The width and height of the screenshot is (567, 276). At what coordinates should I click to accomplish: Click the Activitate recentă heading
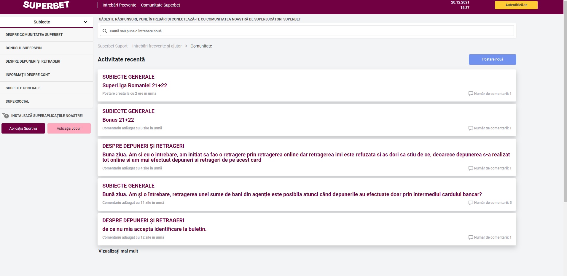click(x=121, y=59)
